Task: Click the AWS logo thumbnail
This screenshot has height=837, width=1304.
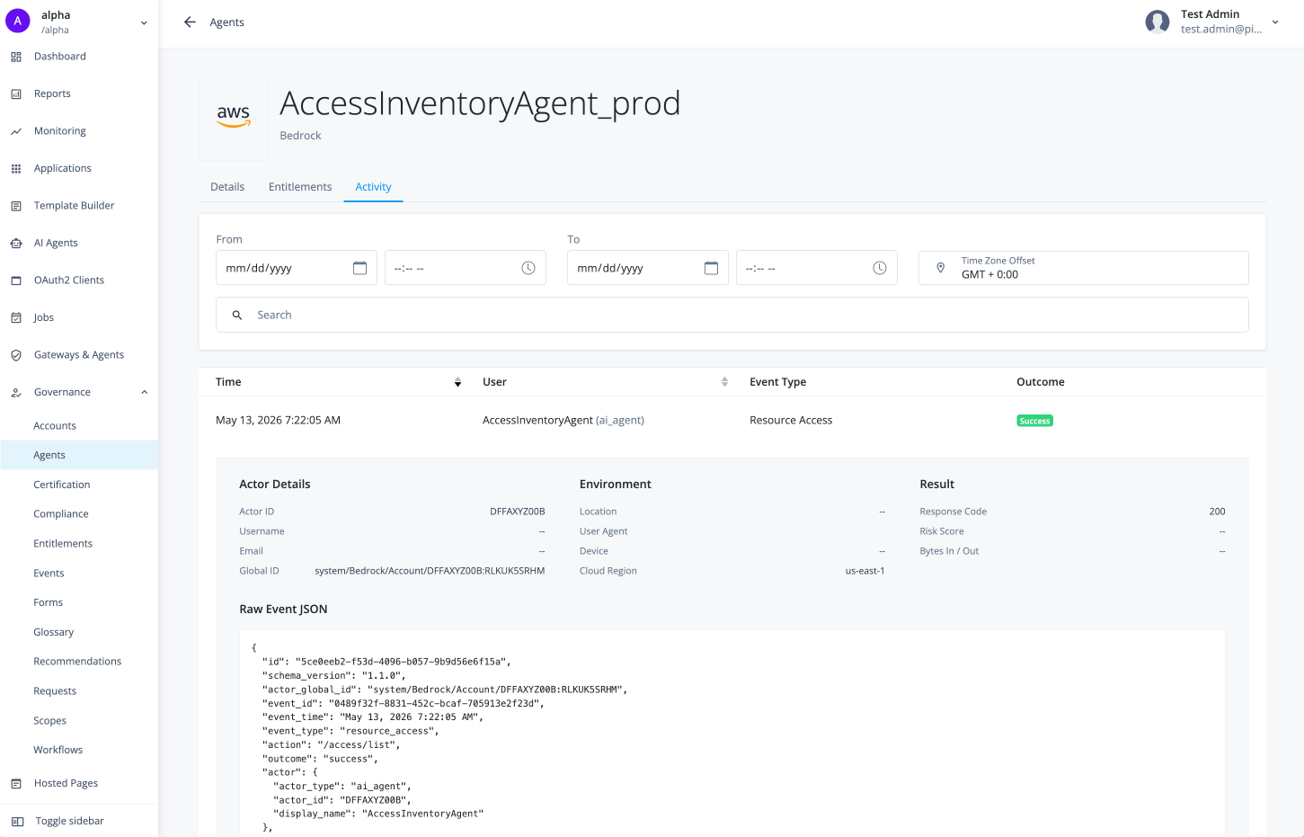Action: coord(234,121)
